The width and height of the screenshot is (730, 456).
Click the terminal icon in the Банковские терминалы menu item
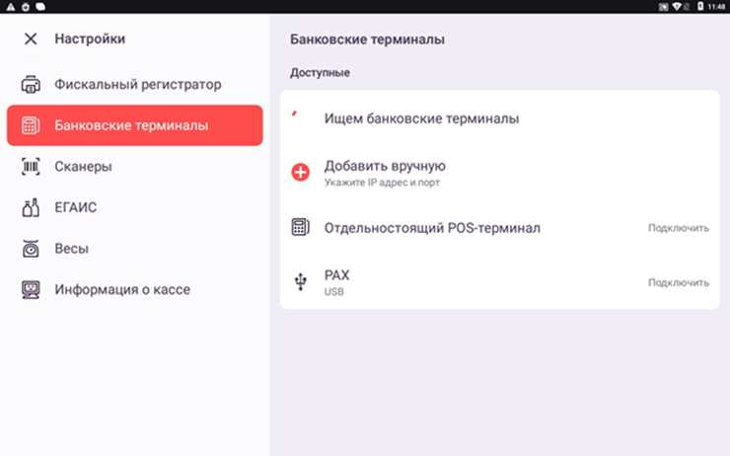(x=31, y=125)
